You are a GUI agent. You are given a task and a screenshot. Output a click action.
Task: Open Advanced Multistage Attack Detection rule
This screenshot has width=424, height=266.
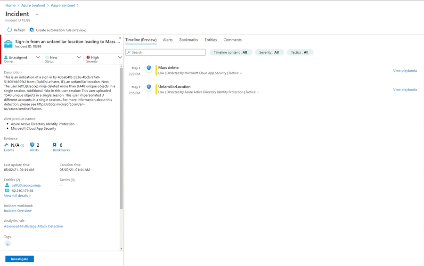[x=33, y=226]
